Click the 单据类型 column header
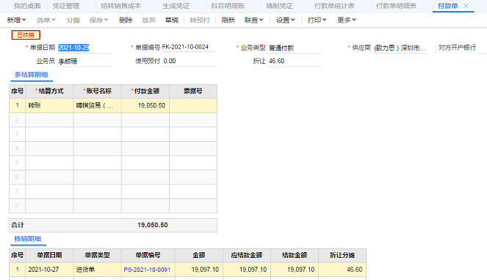The height and width of the screenshot is (280, 487). (x=97, y=256)
